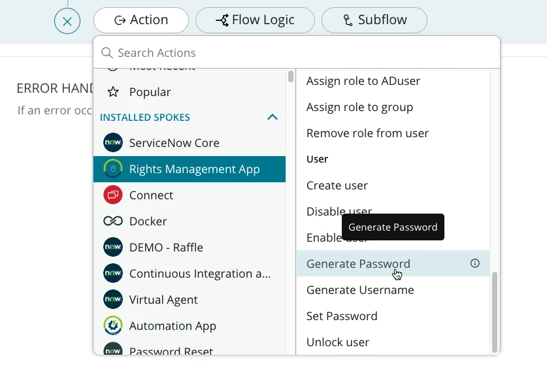Open the Continuous Integration spoke
The height and width of the screenshot is (373, 547).
click(x=190, y=274)
